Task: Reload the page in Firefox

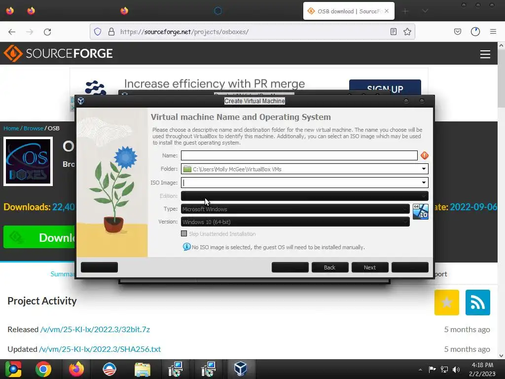Action: pyautogui.click(x=47, y=32)
